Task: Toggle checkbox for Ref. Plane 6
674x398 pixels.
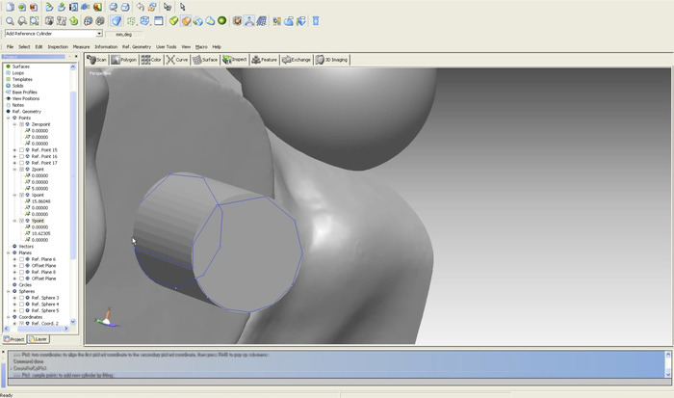Action: point(21,259)
